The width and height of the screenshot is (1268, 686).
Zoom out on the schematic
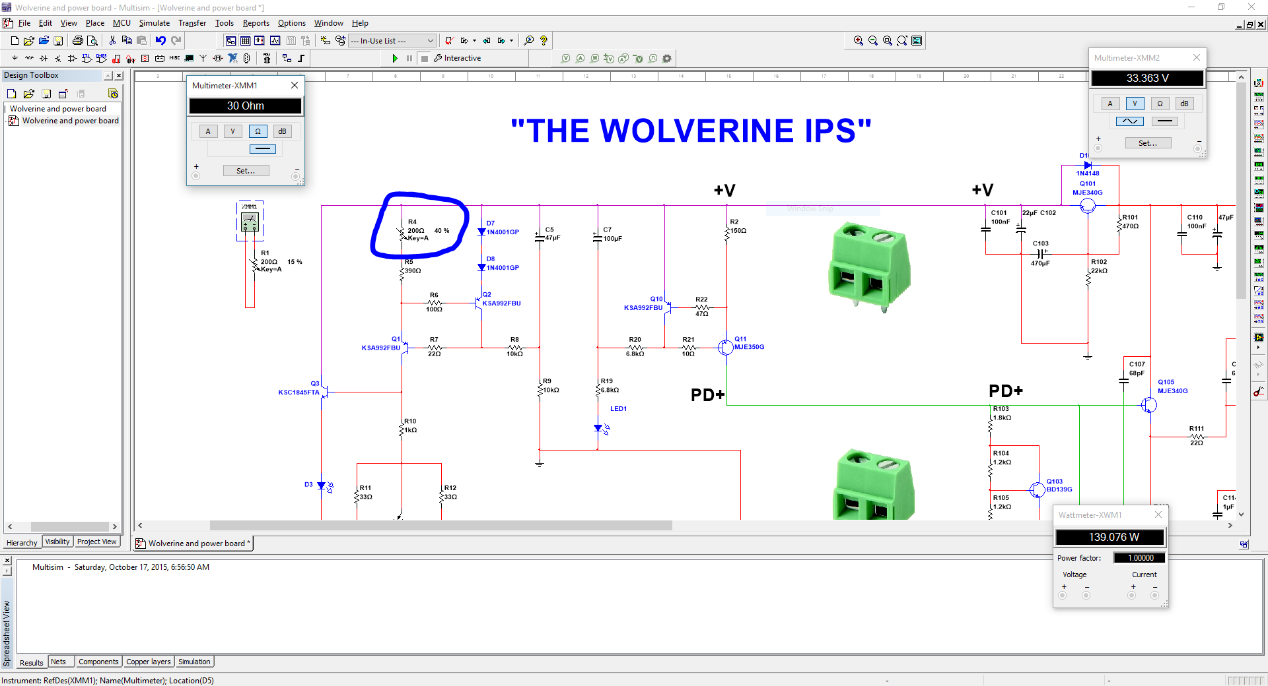[873, 41]
